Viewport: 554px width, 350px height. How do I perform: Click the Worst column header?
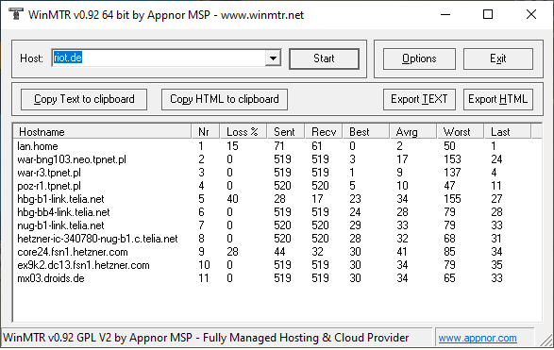click(x=460, y=132)
